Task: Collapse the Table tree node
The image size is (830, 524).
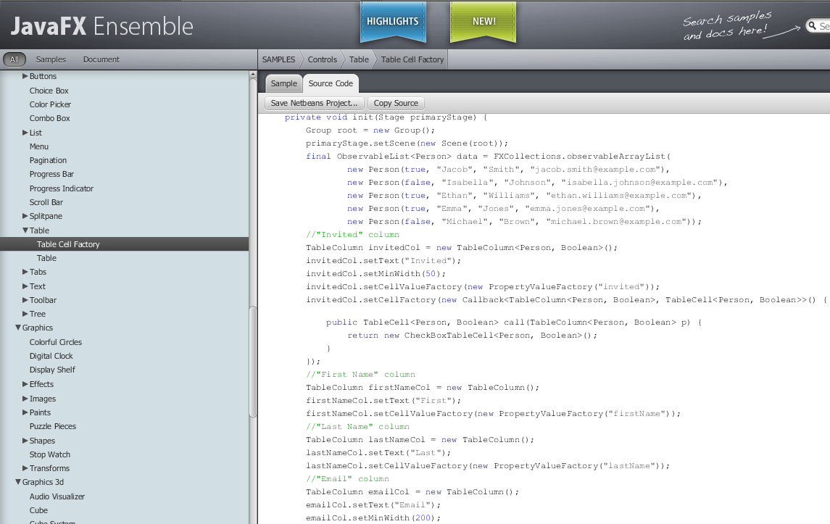Action: 25,230
